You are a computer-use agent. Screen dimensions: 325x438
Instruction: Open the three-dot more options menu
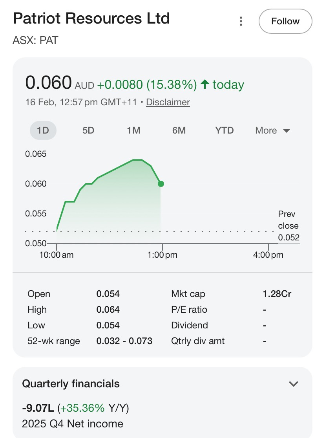point(241,21)
